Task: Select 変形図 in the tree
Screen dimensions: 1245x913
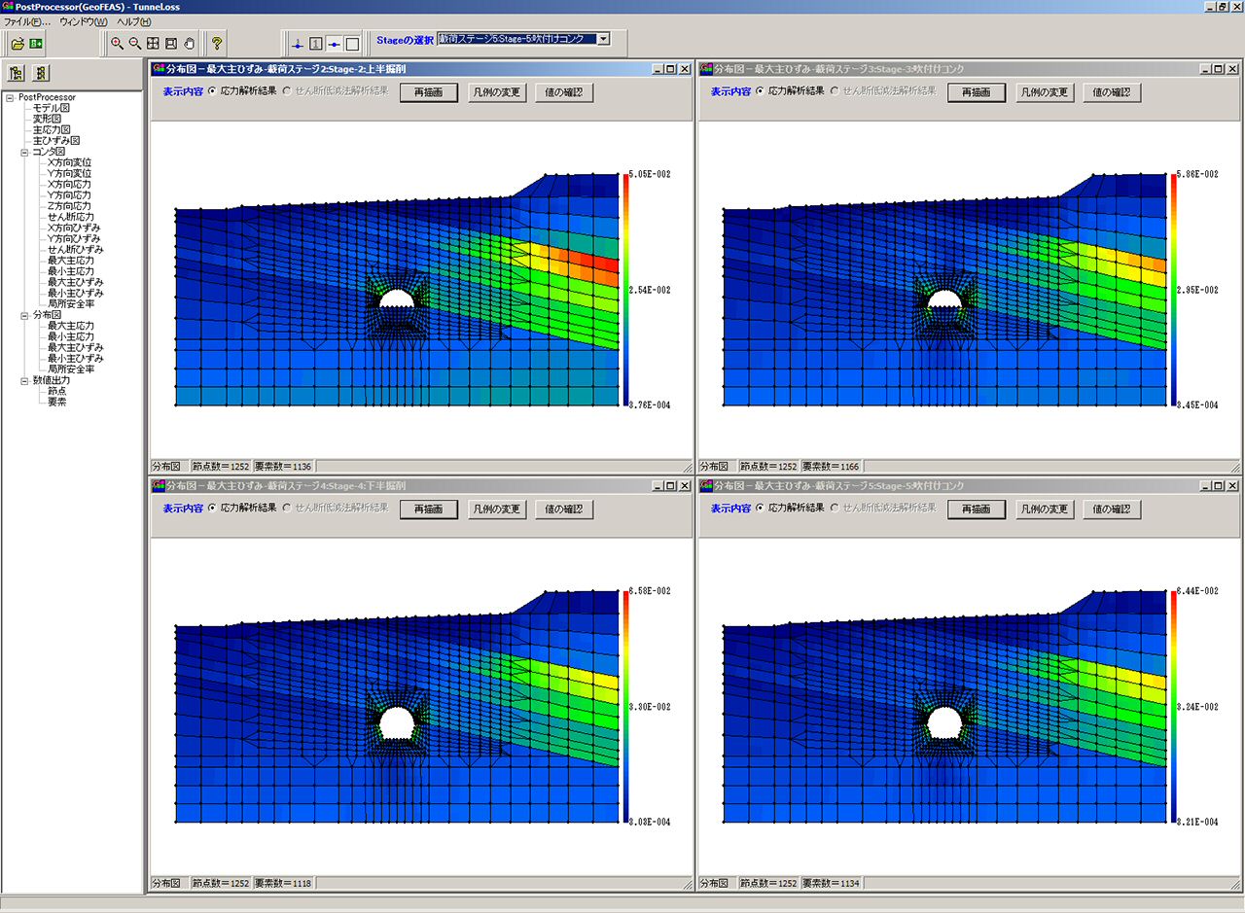Action: (47, 119)
